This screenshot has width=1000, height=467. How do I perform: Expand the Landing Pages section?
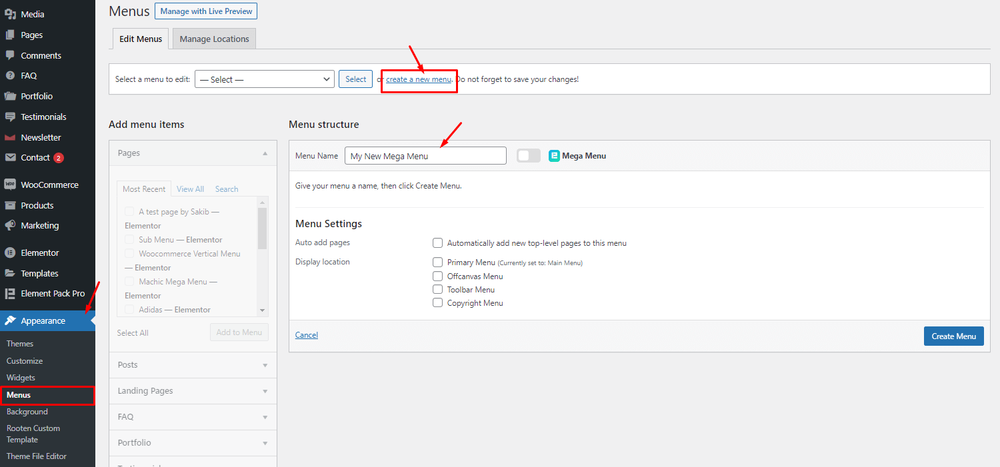coord(192,390)
